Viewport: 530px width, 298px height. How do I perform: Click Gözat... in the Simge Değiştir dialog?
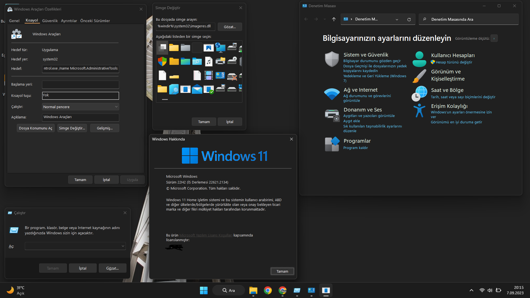tap(230, 27)
